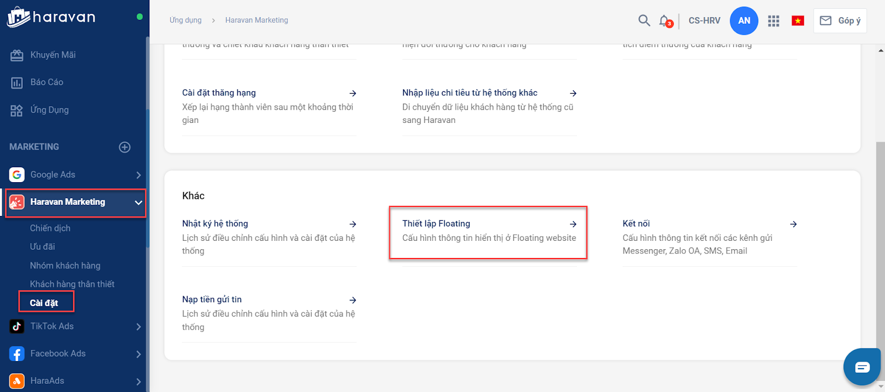Click arrow beside Kết nối
Screen dimensions: 885x392
(793, 224)
